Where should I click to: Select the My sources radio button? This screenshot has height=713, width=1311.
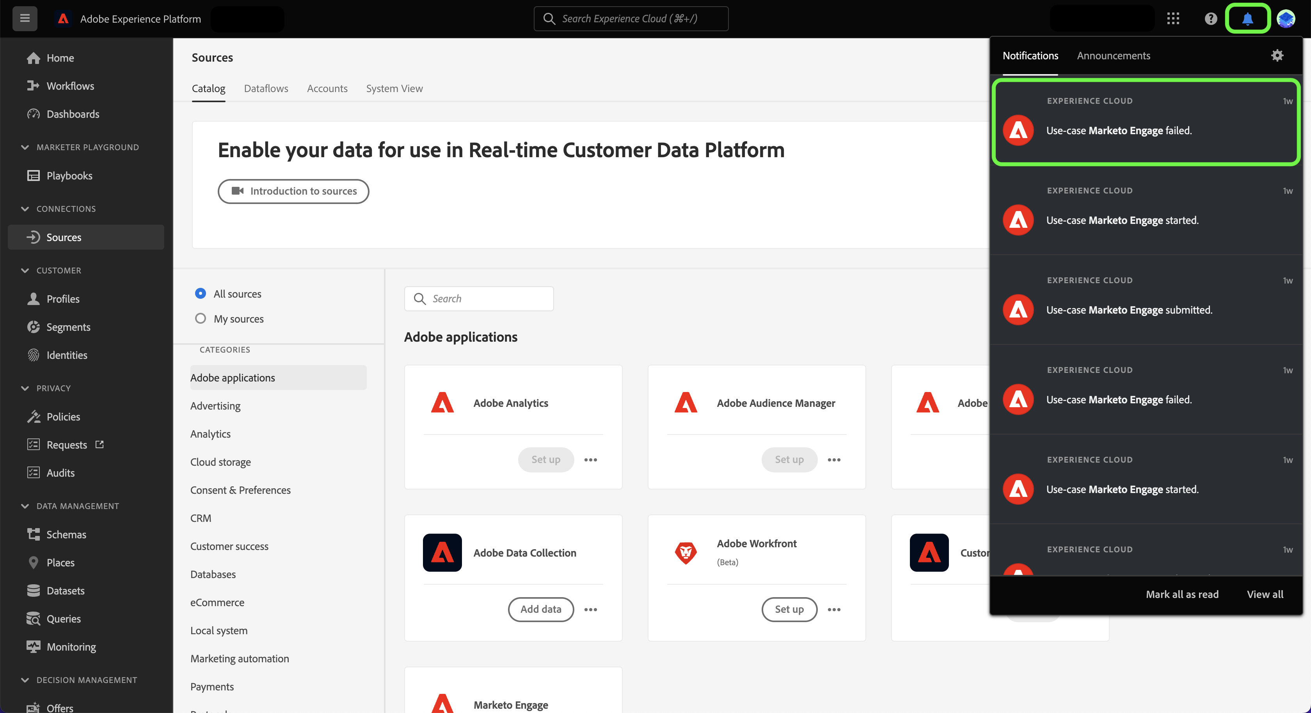click(201, 319)
